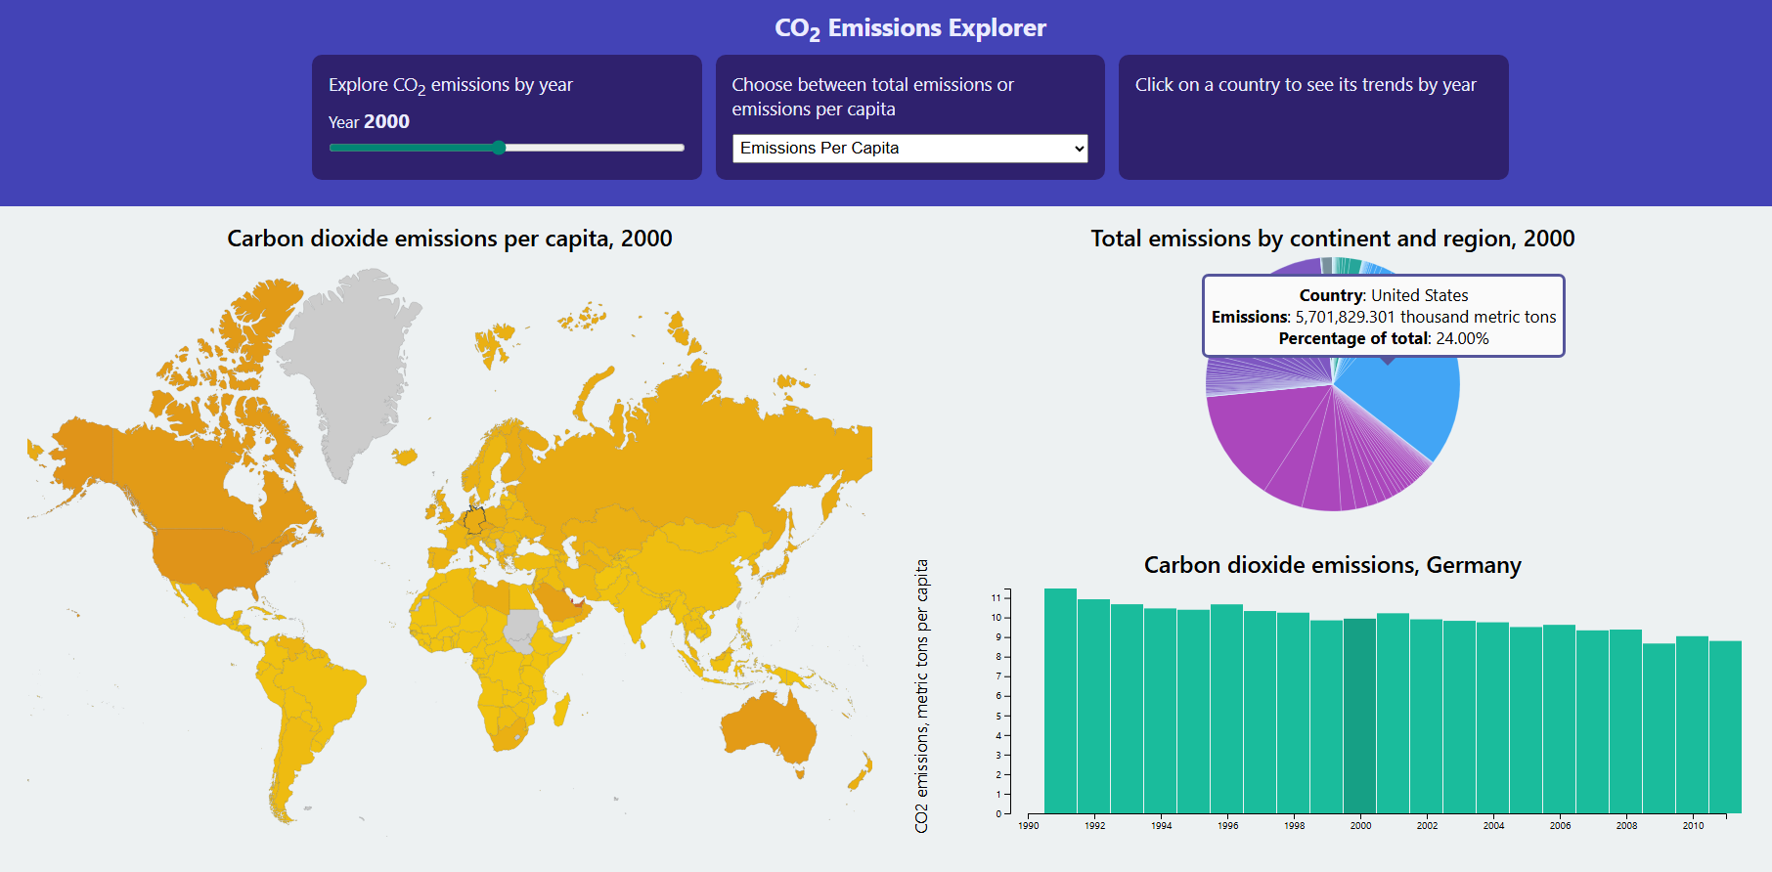Click the green filled portion of year slider
The height and width of the screenshot is (872, 1772).
(411, 148)
